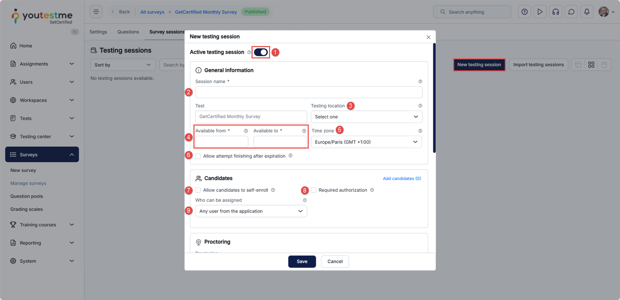Switch to calendar view icon
Viewport: 620px width, 300px height.
tap(604, 65)
